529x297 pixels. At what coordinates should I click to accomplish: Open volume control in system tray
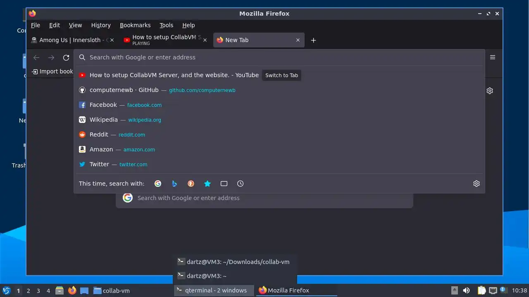click(466, 290)
